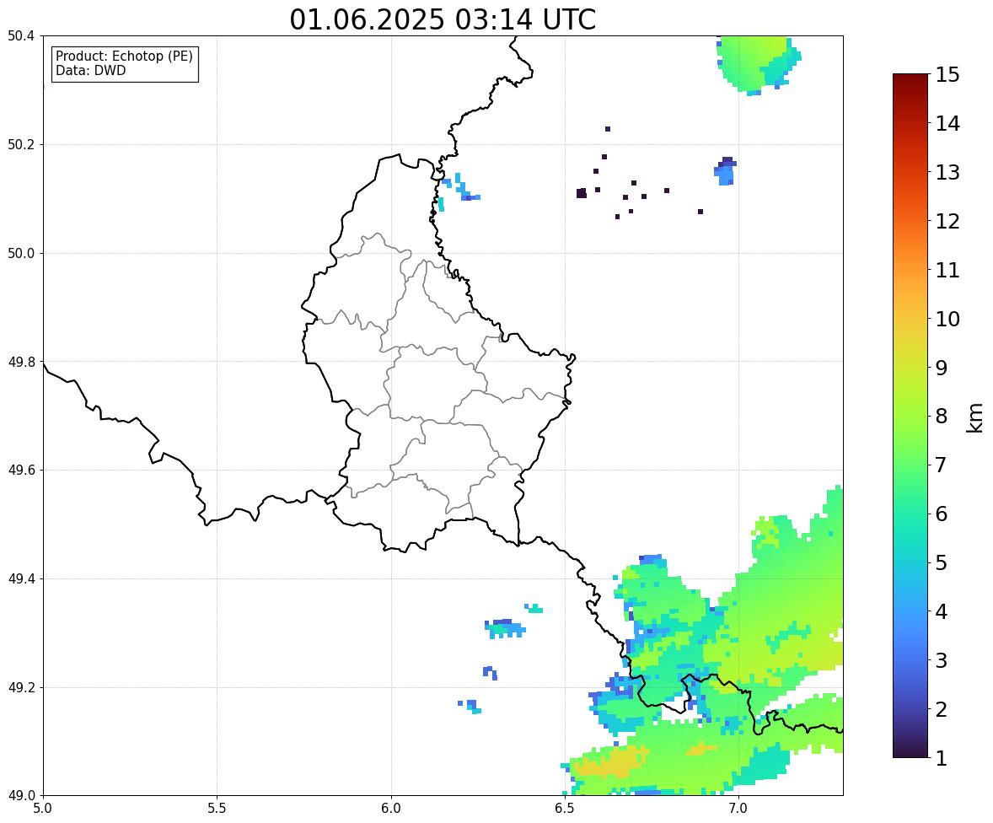Click the colorbar tick label "8"
Image resolution: width=993 pixels, height=823 pixels.
[x=942, y=417]
